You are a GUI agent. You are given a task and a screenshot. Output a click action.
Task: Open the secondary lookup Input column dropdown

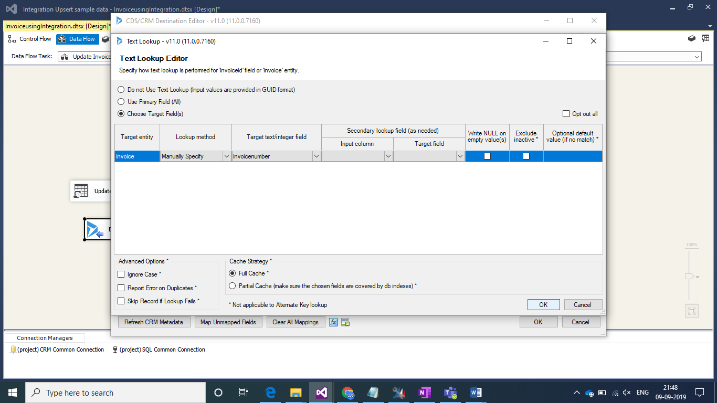pos(388,156)
